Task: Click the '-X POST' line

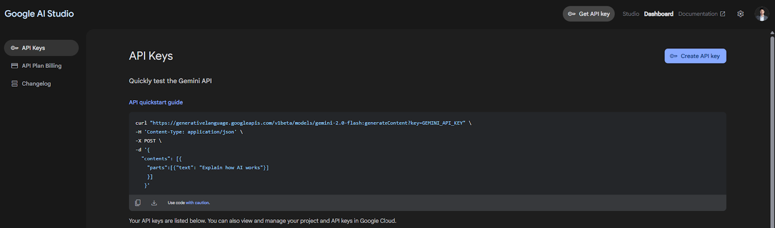Action: [x=148, y=141]
